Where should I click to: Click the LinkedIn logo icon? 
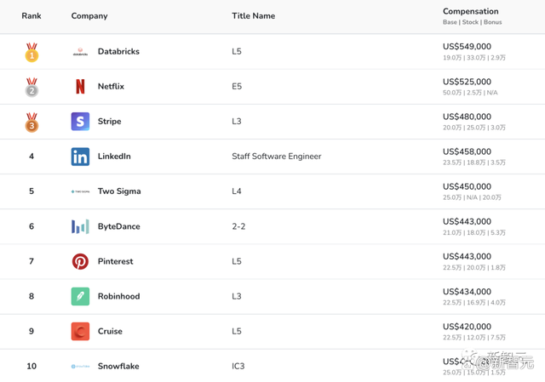pyautogui.click(x=80, y=157)
